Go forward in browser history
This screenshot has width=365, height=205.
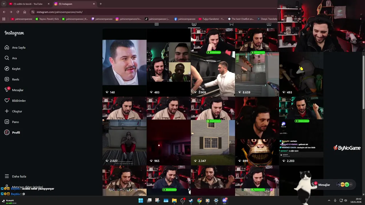(x=11, y=12)
